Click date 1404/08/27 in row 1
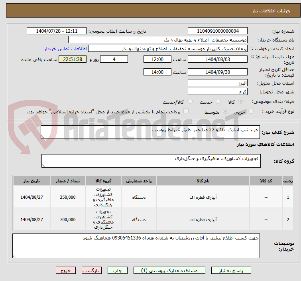Viewport: 301px width, 281px height. [31, 197]
